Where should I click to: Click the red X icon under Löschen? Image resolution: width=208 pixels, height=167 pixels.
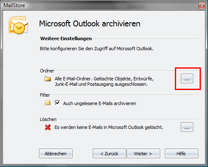48,127
